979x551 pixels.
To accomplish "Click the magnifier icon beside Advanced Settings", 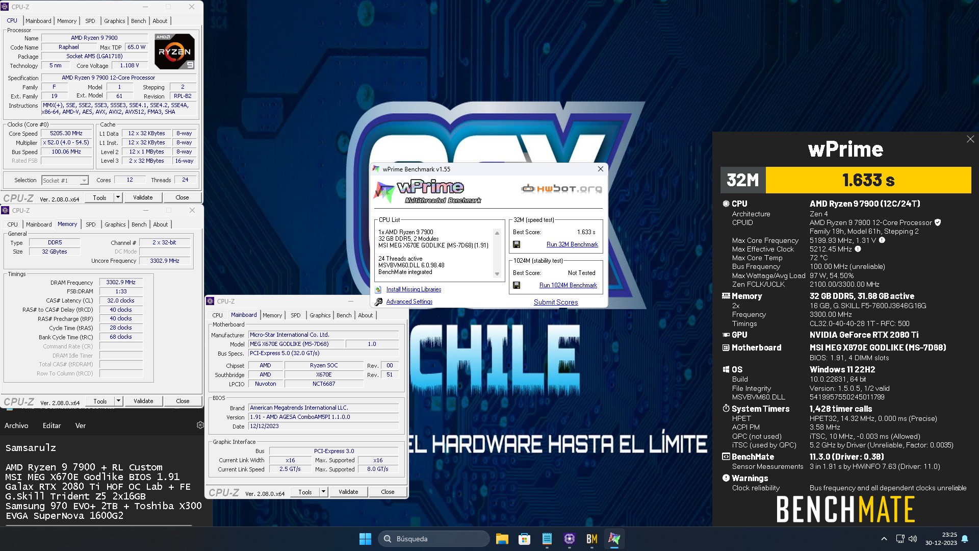I will pyautogui.click(x=378, y=302).
